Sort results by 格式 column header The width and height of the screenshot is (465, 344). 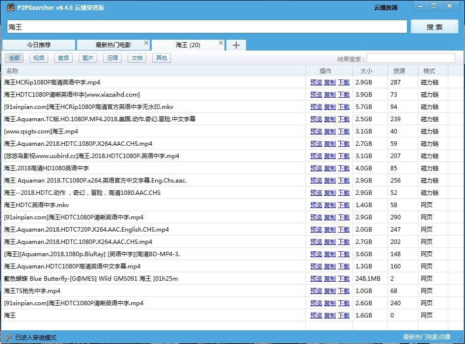tap(429, 71)
